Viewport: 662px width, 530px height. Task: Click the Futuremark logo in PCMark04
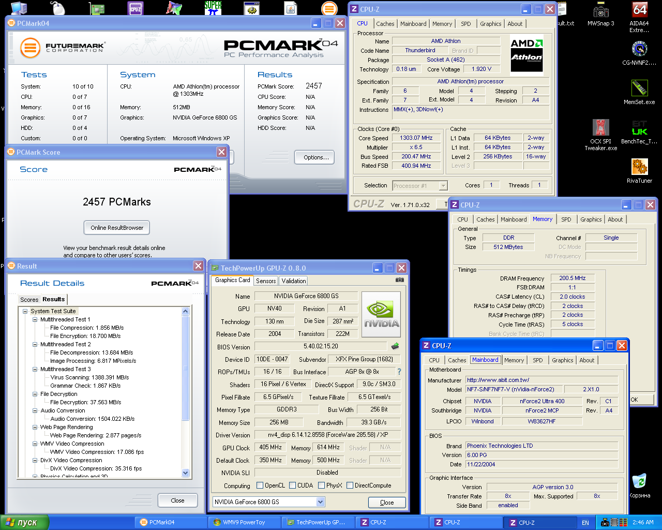(x=63, y=48)
